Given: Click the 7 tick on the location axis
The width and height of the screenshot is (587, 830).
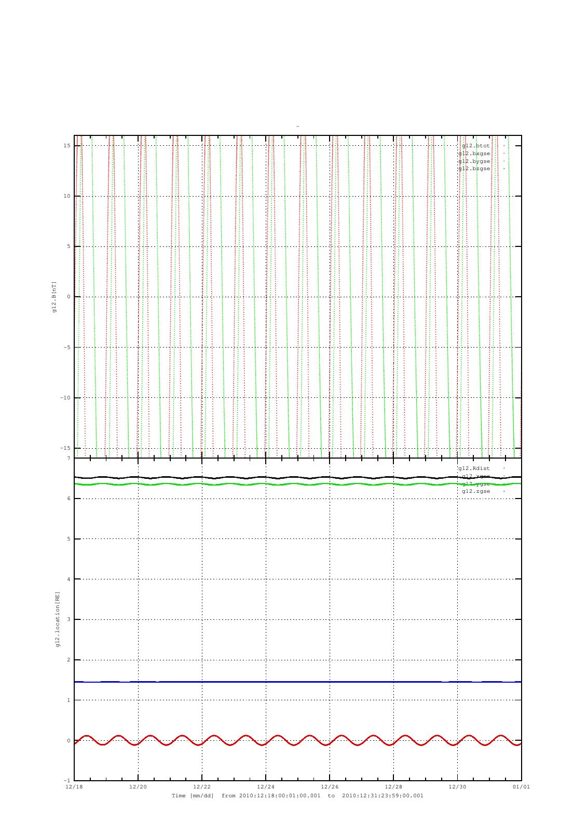Looking at the screenshot, I should [x=69, y=459].
